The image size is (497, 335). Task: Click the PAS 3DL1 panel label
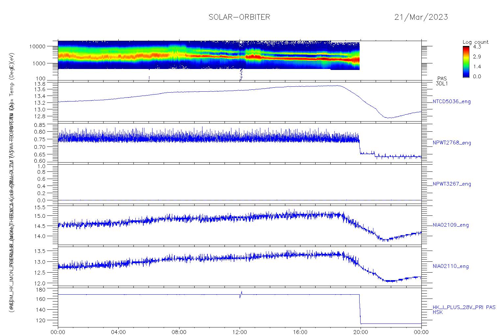[x=442, y=81]
